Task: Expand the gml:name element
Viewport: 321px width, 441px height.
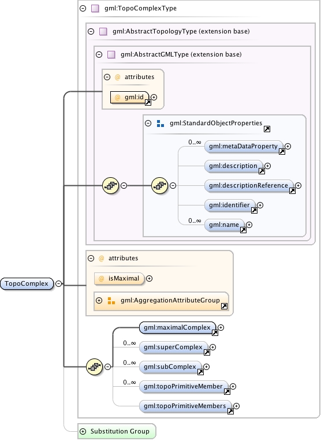Action: pyautogui.click(x=249, y=225)
